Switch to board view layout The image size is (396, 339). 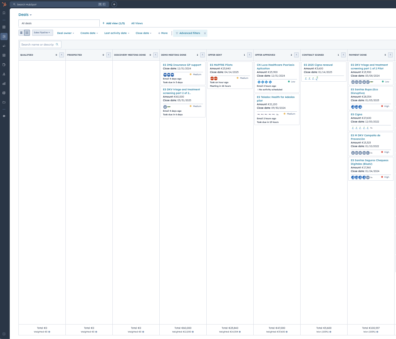27,33
